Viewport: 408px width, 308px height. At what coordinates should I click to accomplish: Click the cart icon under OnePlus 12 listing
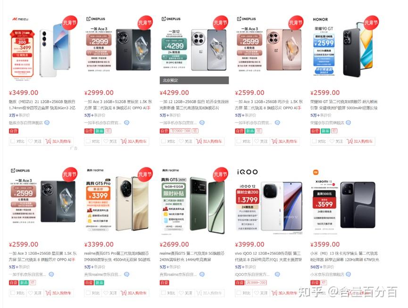click(x=199, y=141)
